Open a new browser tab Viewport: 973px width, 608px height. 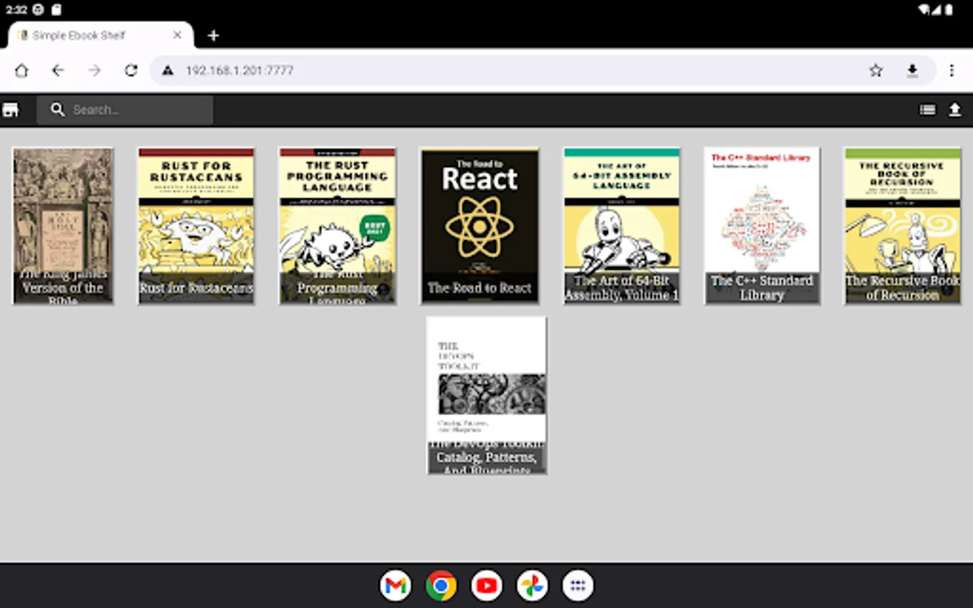coord(214,35)
